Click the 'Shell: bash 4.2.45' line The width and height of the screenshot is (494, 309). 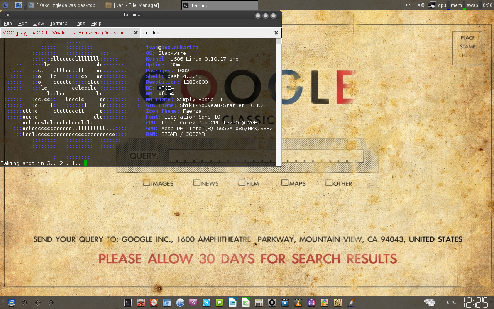tap(174, 76)
